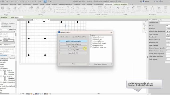Viewport: 170px width, 95px height.
Task: Close the Hydraulic Reports dialog with X
Action: tap(111, 32)
